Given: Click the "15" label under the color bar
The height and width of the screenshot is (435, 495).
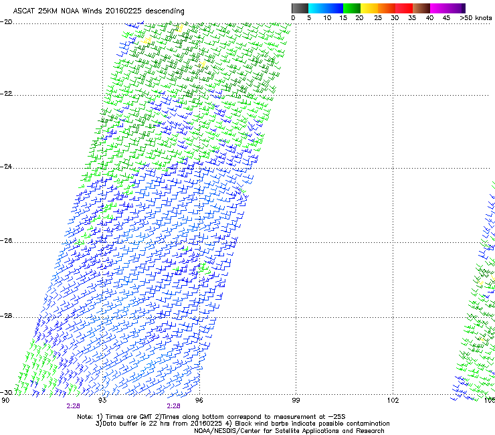Looking at the screenshot, I should click(x=343, y=18).
